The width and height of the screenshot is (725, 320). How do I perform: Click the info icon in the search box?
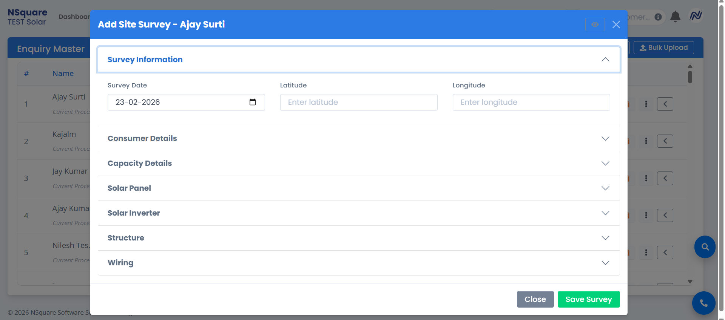click(x=658, y=17)
